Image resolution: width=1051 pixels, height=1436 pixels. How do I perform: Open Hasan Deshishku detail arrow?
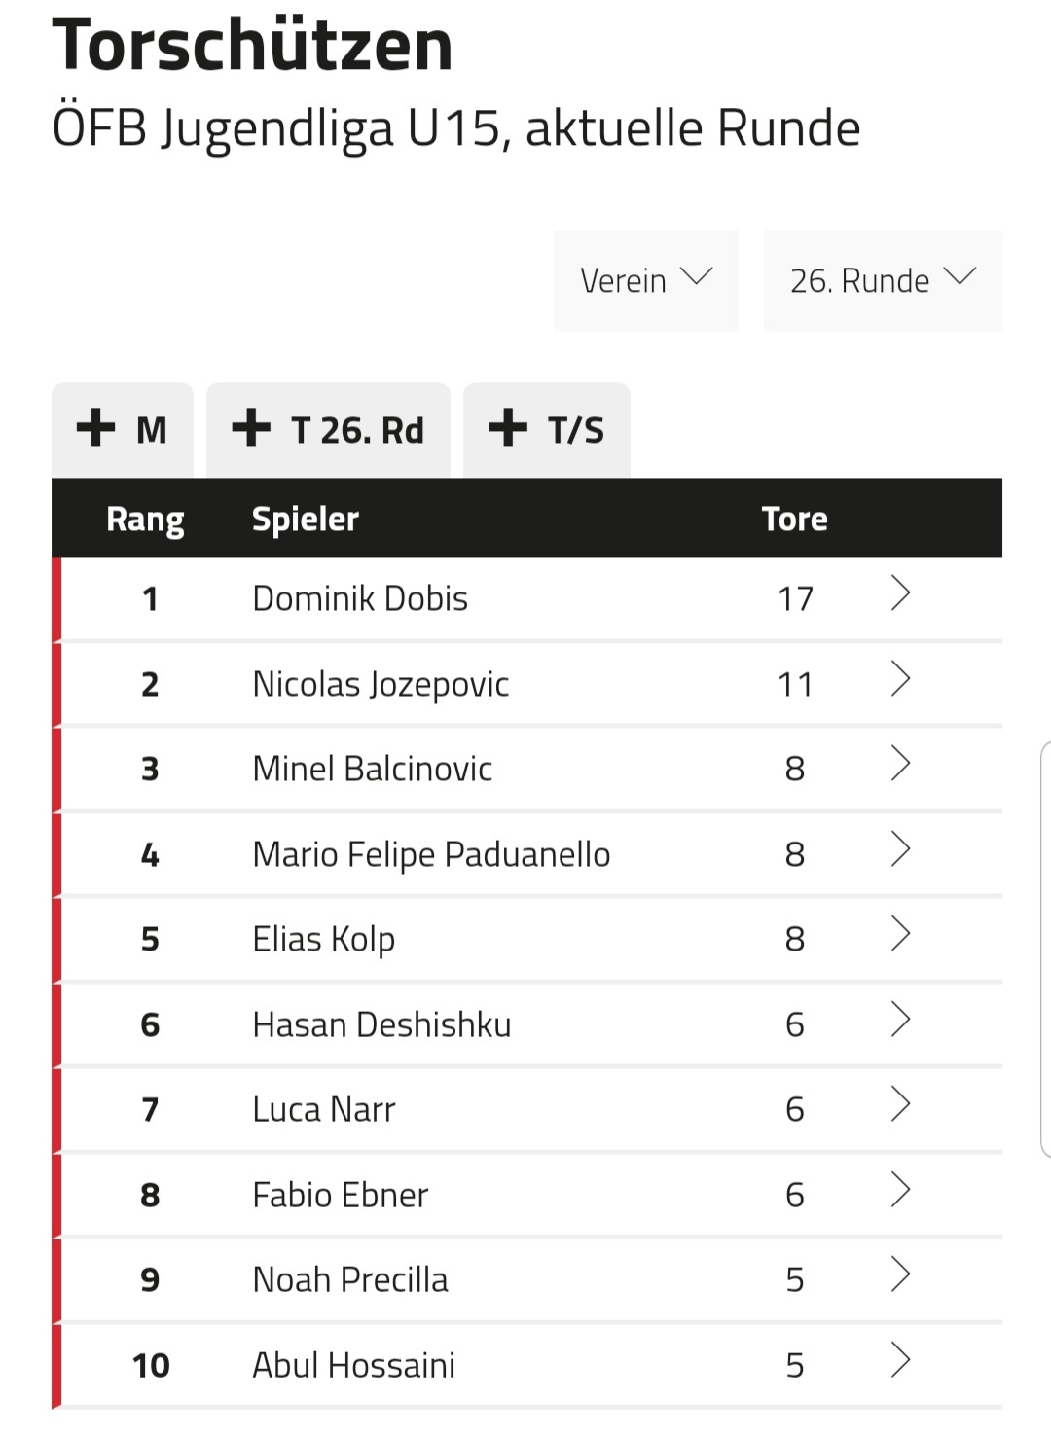(900, 1021)
